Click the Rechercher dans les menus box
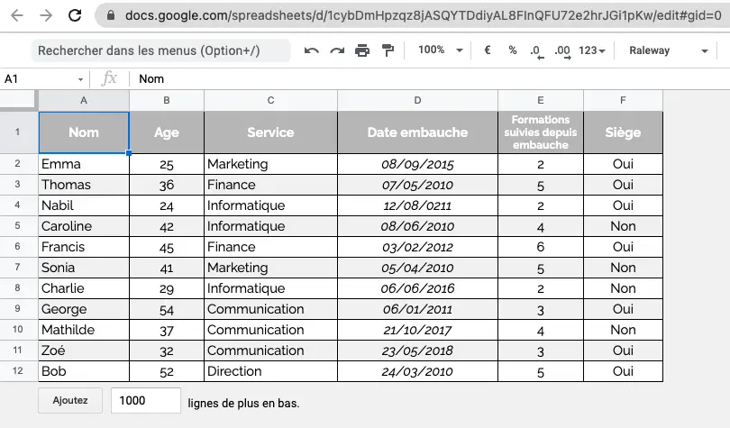730x428 pixels. pyautogui.click(x=161, y=50)
